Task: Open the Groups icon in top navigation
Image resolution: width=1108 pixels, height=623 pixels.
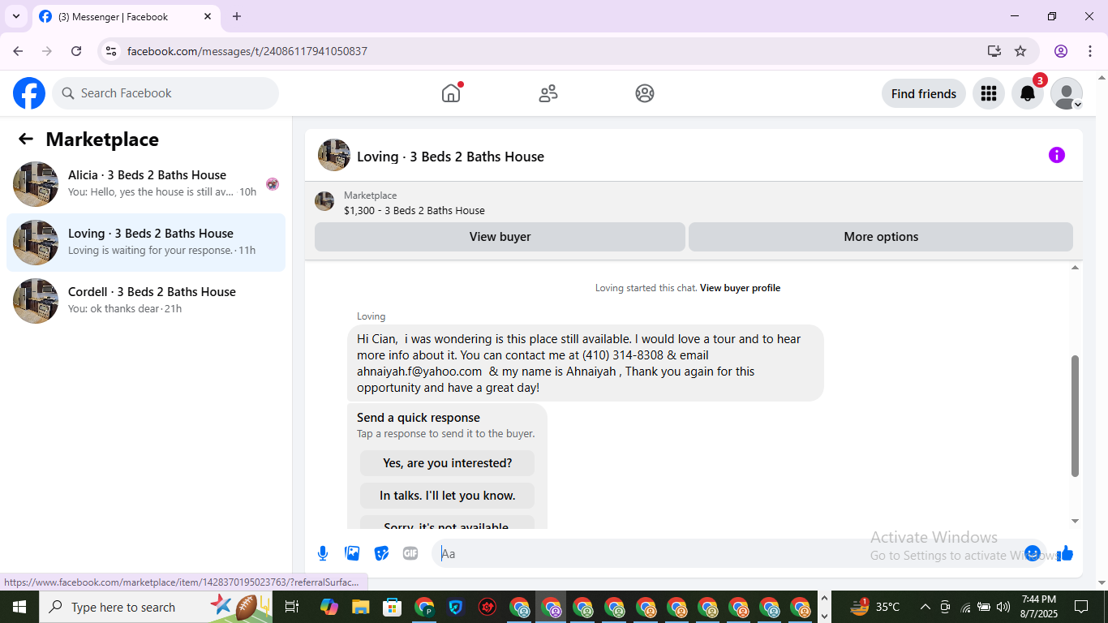Action: pyautogui.click(x=645, y=93)
